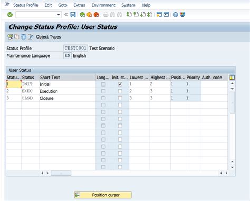The height and width of the screenshot is (201, 250).
Task: Go to First Page icon
Action: [129, 14]
